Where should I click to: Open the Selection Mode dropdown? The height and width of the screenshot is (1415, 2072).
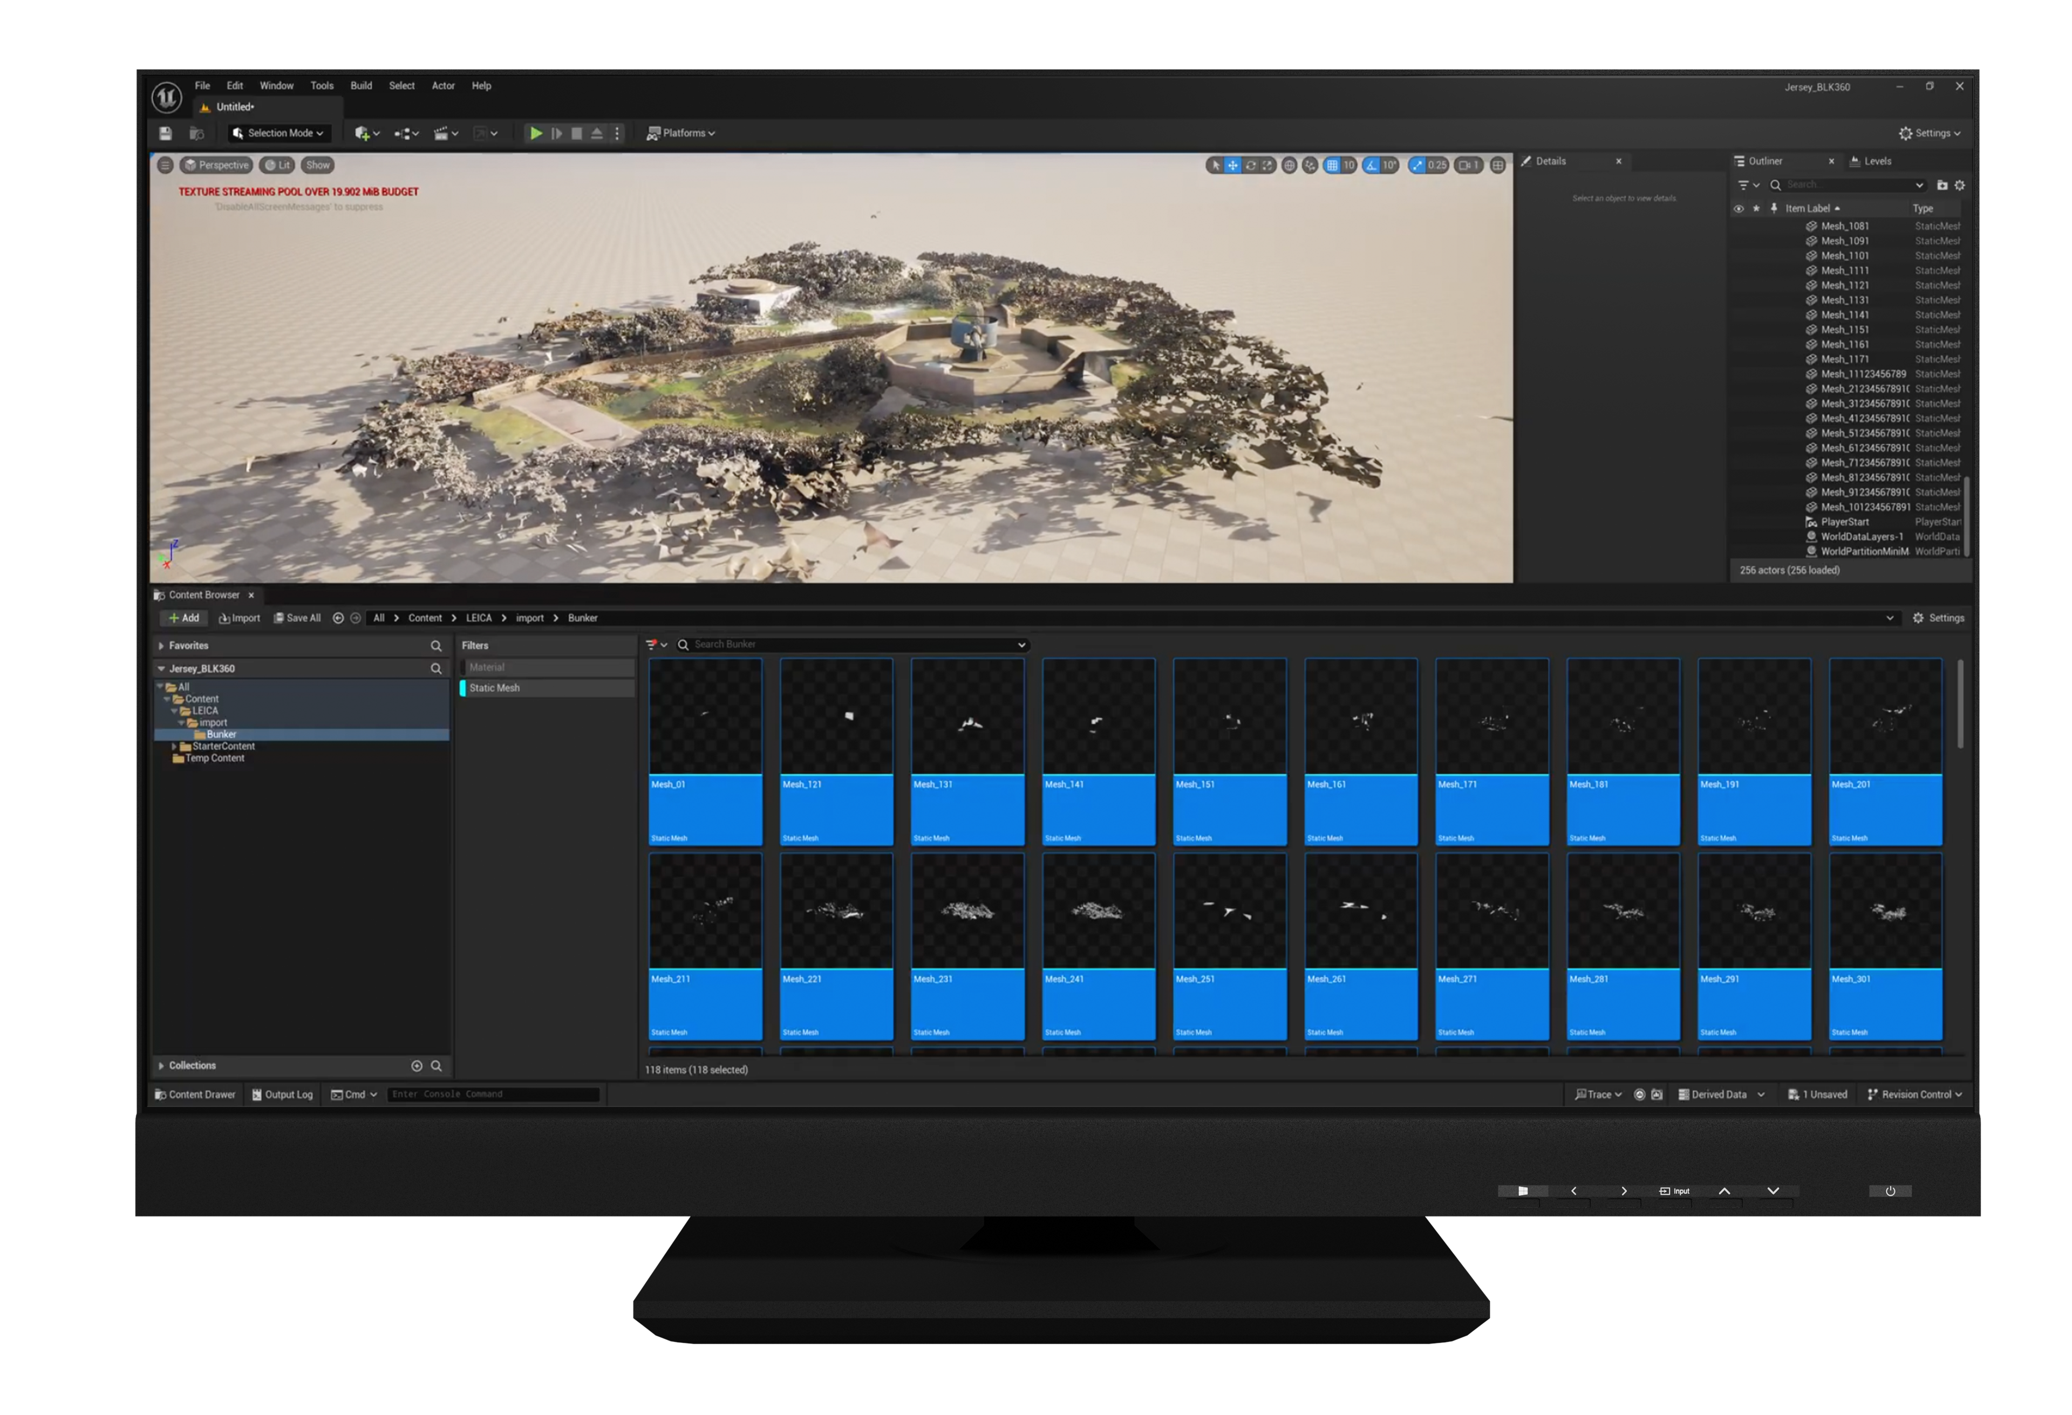278,133
